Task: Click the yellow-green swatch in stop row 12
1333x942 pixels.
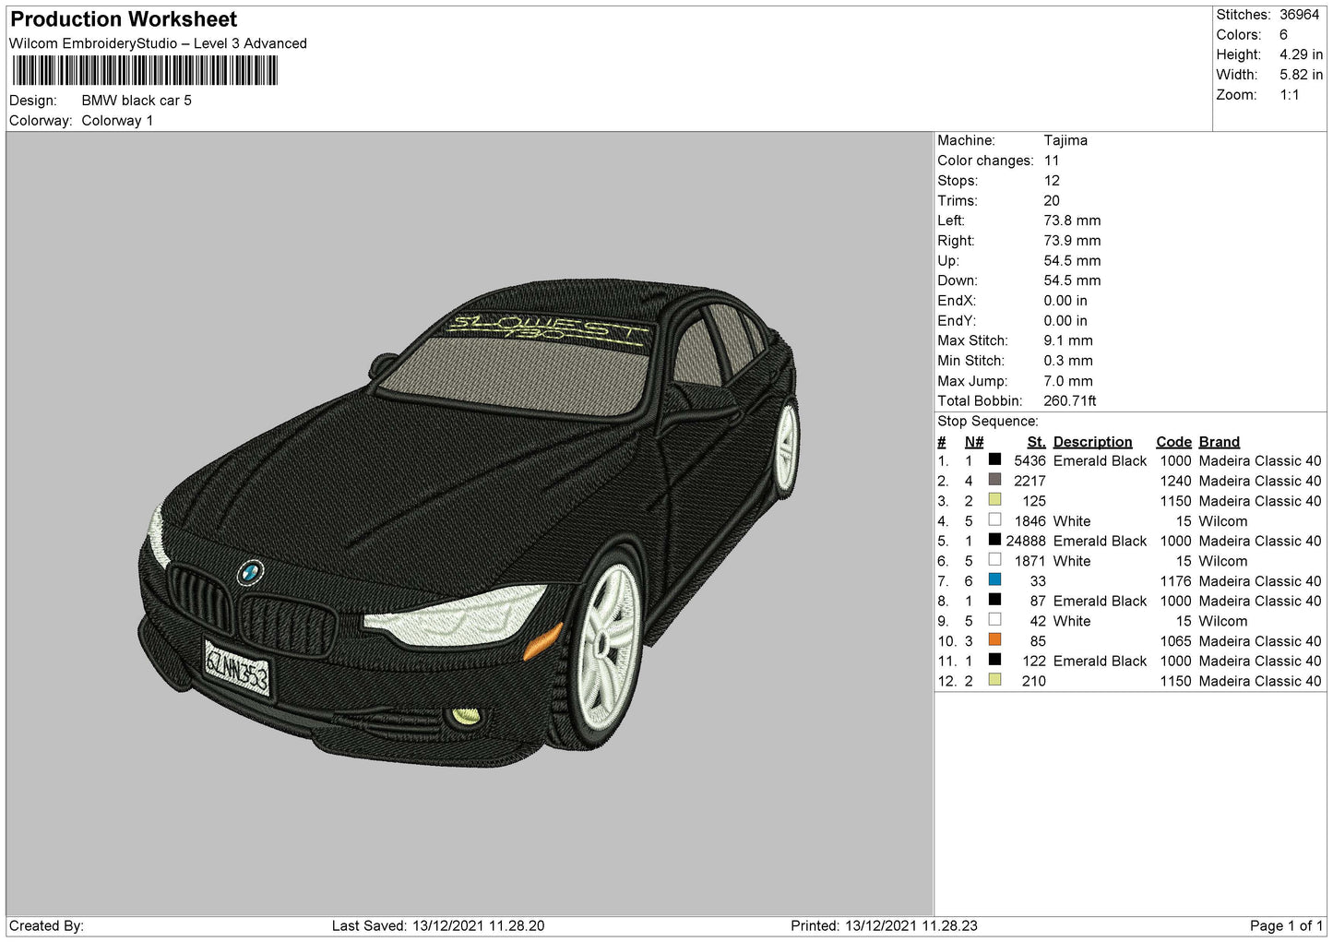Action: point(994,680)
